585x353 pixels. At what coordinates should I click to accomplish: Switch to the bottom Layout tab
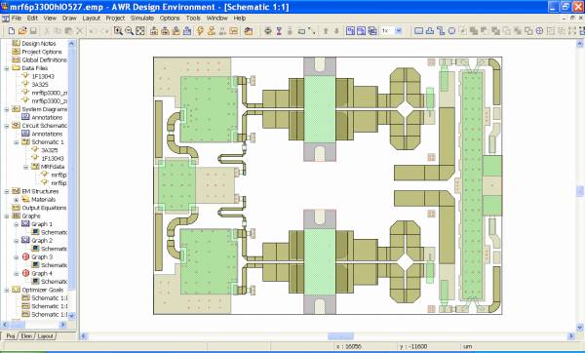click(46, 336)
